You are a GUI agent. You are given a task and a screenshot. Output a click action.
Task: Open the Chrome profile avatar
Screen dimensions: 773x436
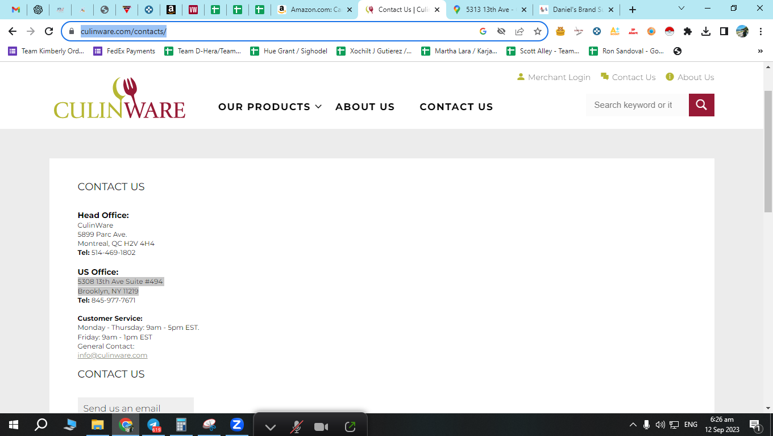742,31
